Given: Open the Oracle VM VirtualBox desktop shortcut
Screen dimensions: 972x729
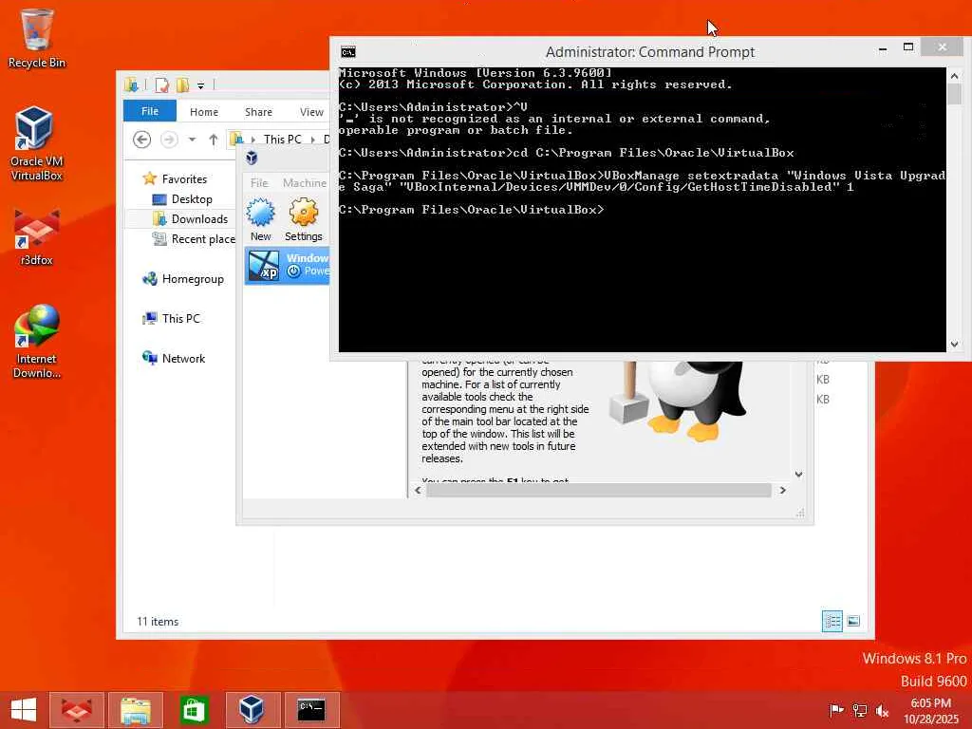Looking at the screenshot, I should point(36,143).
